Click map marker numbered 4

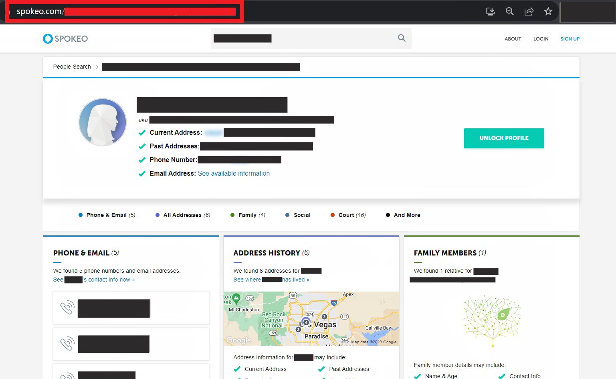tap(306, 322)
